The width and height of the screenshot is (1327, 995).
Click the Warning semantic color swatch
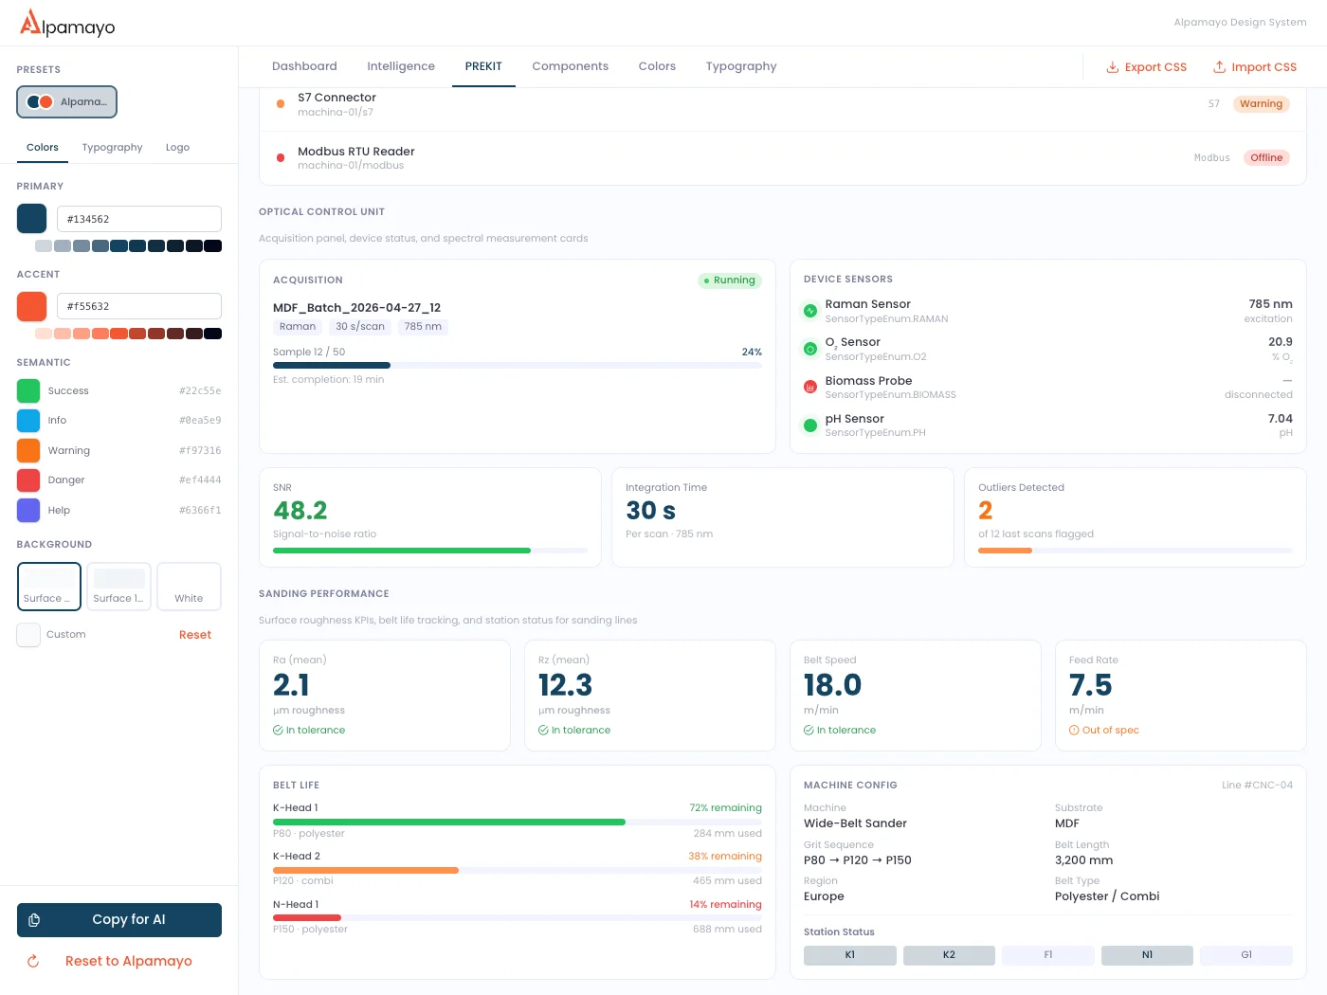(28, 450)
